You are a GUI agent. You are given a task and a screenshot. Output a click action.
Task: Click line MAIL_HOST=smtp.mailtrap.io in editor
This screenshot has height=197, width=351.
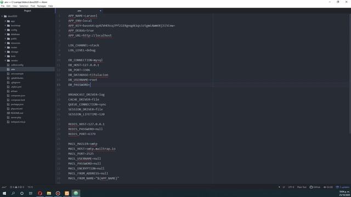pyautogui.click(x=92, y=149)
